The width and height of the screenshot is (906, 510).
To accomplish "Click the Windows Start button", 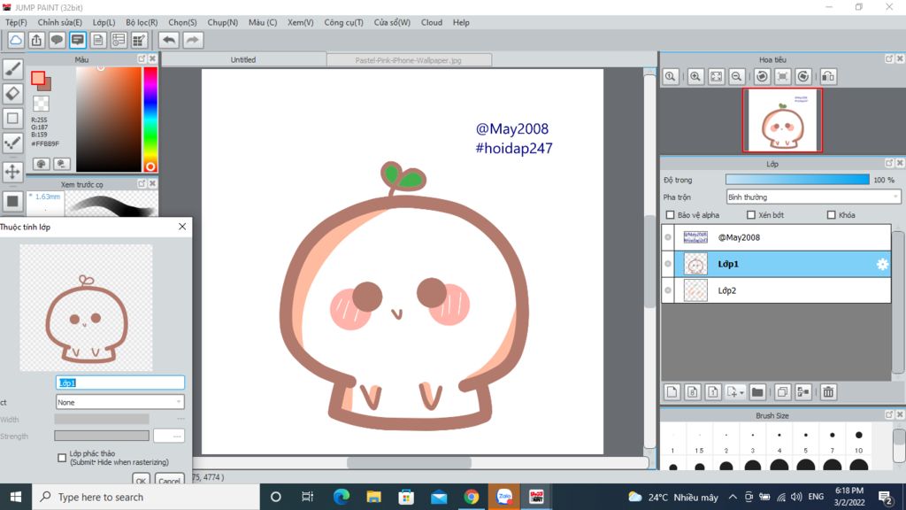I will click(x=16, y=497).
